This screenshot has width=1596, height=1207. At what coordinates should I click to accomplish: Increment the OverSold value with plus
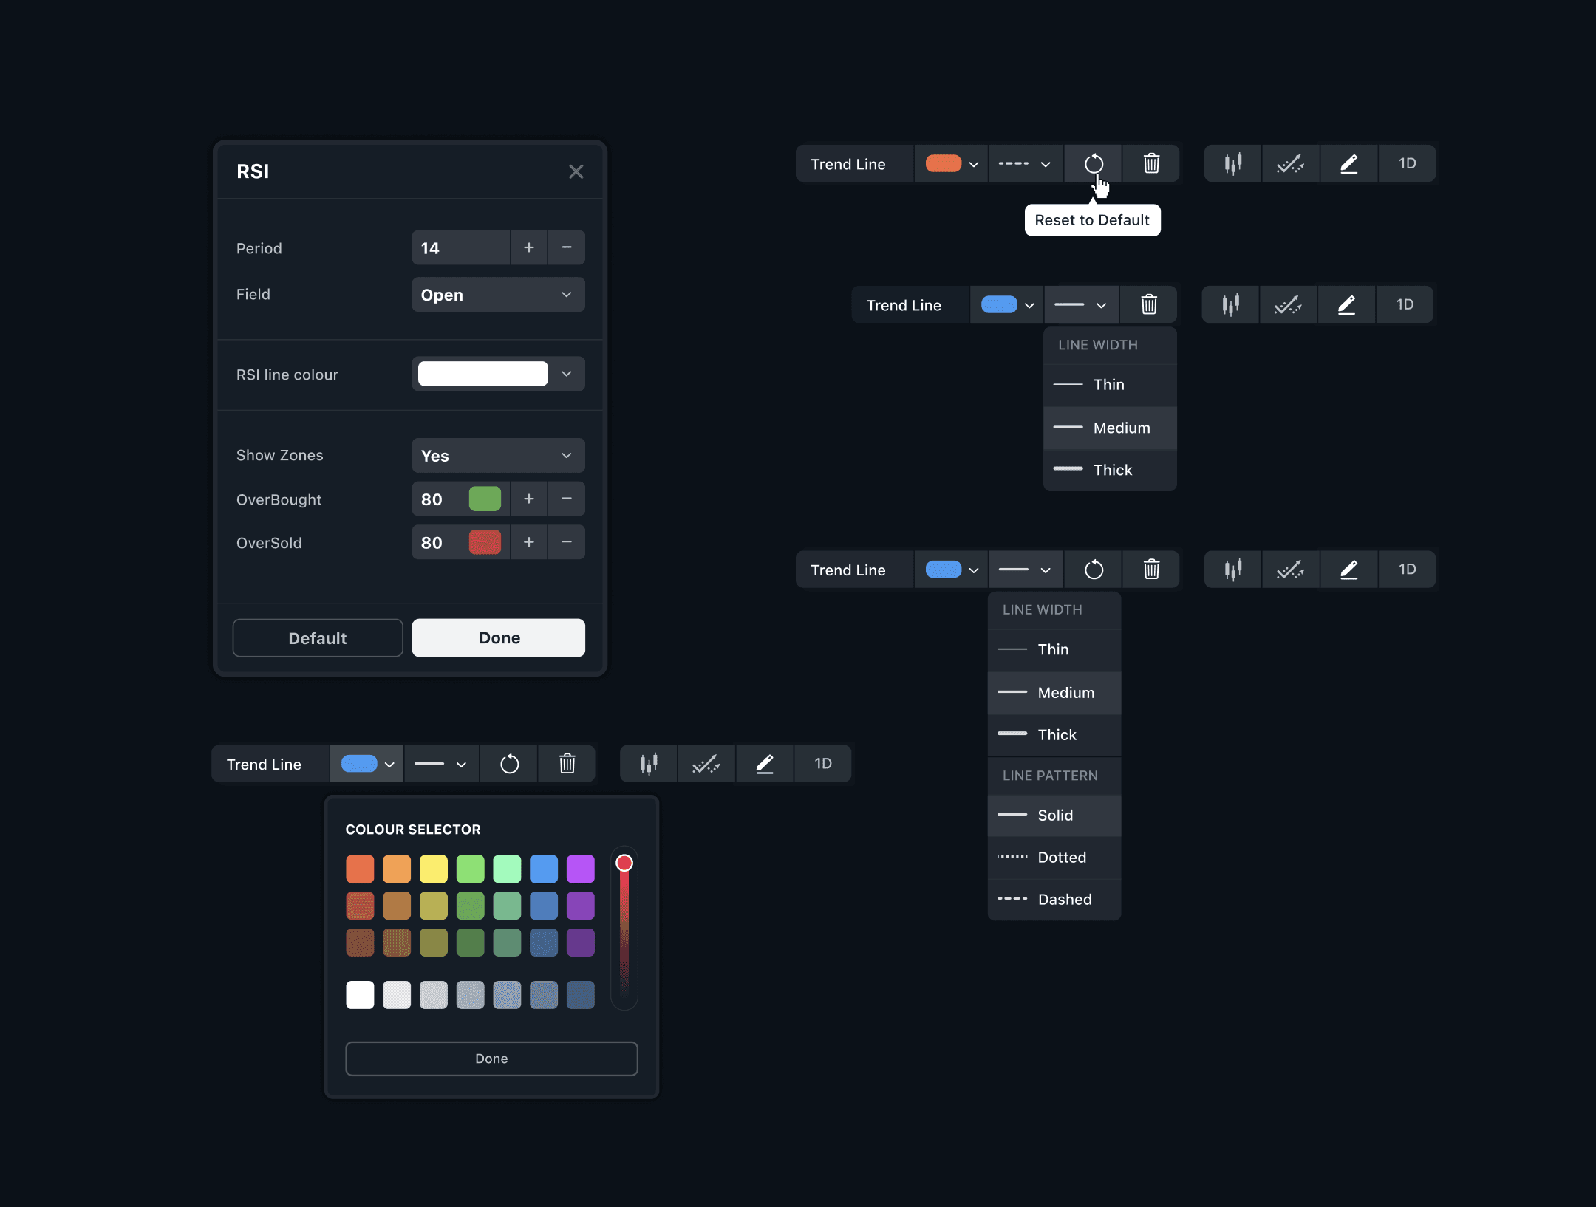click(x=529, y=542)
